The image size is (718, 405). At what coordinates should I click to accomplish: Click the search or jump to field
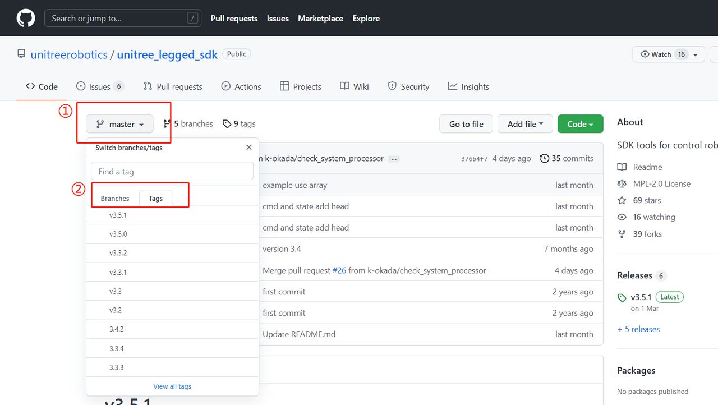click(x=122, y=18)
